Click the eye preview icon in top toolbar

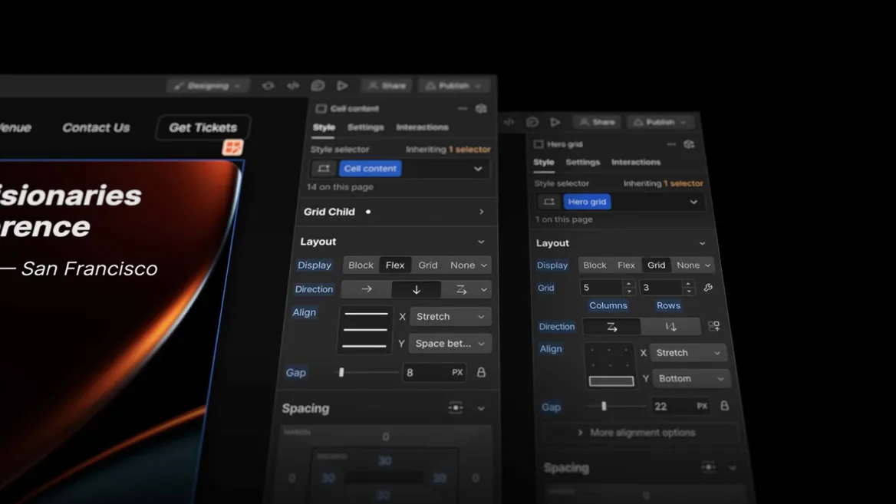pos(268,86)
